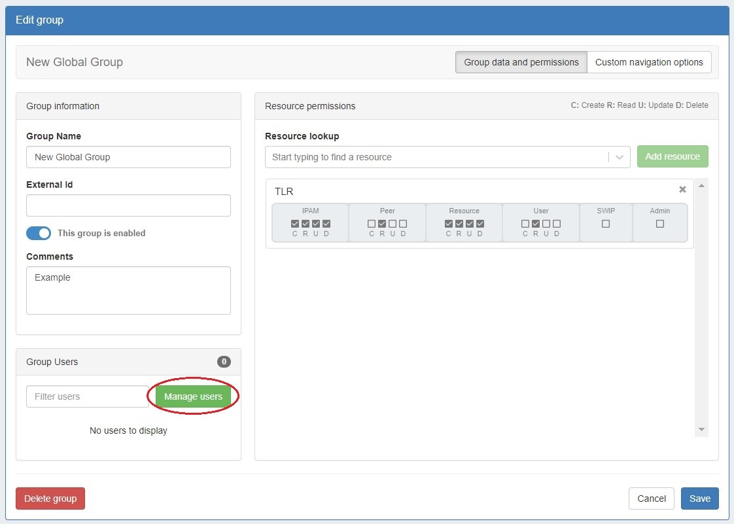Enable the Peer Create permission checkbox

(x=372, y=224)
